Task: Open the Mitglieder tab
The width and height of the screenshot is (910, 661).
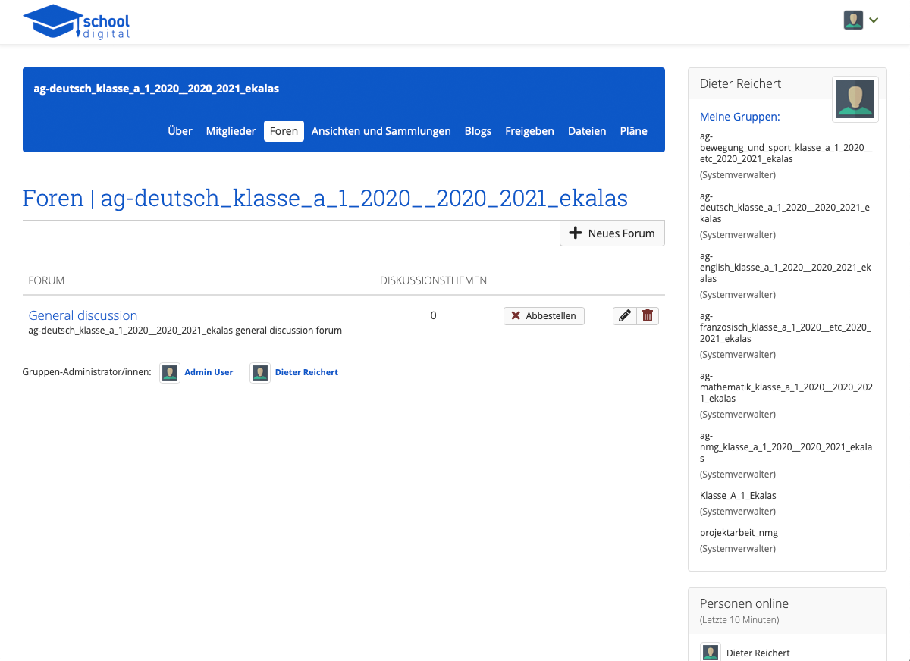Action: 231,131
